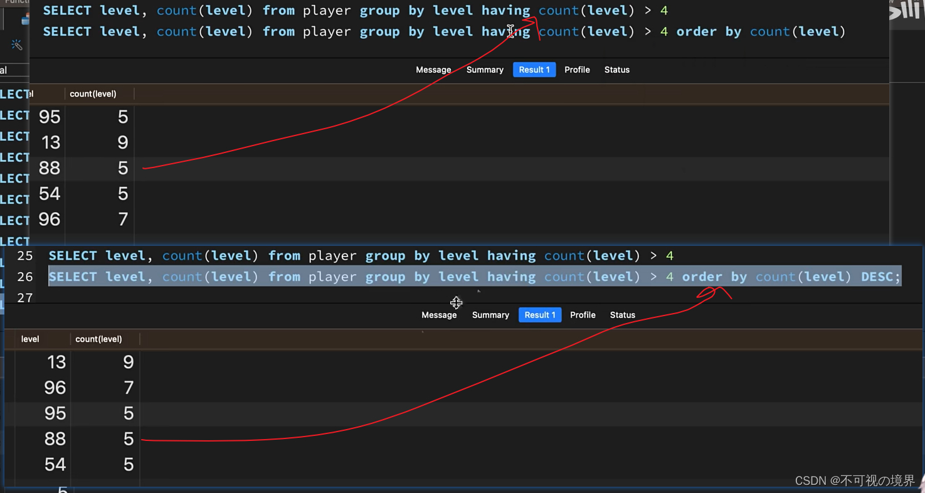Select Result 1 tab in lower result panel
The image size is (925, 493).
click(x=540, y=315)
